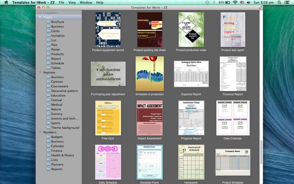Open the Project Schedule template
The height and width of the screenshot is (184, 294).
[233, 162]
